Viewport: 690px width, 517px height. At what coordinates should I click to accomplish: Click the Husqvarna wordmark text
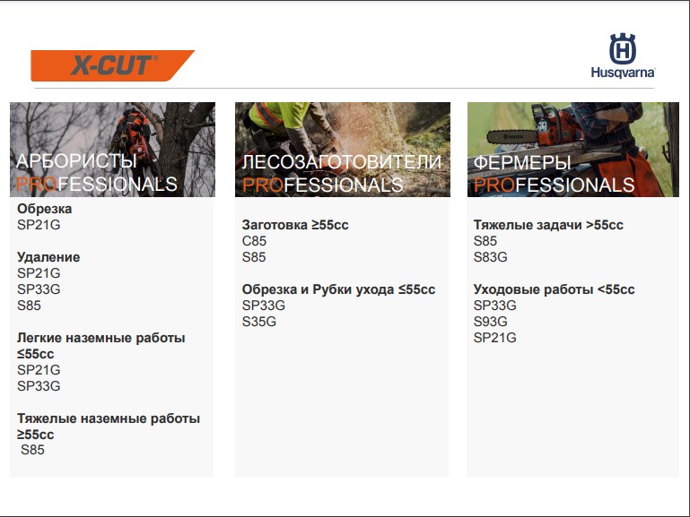[623, 73]
